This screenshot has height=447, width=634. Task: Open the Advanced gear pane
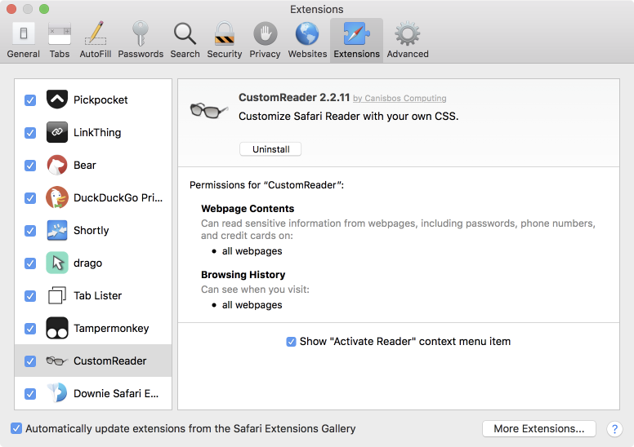tap(407, 40)
